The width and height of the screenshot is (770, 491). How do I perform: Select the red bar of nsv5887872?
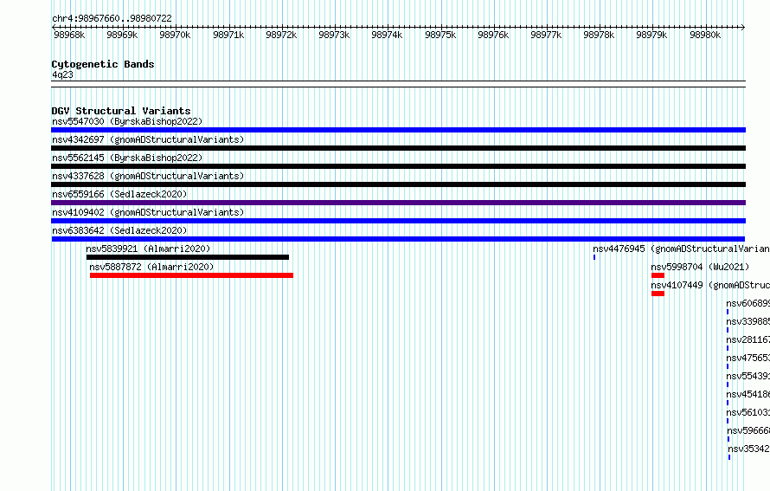pyautogui.click(x=191, y=275)
